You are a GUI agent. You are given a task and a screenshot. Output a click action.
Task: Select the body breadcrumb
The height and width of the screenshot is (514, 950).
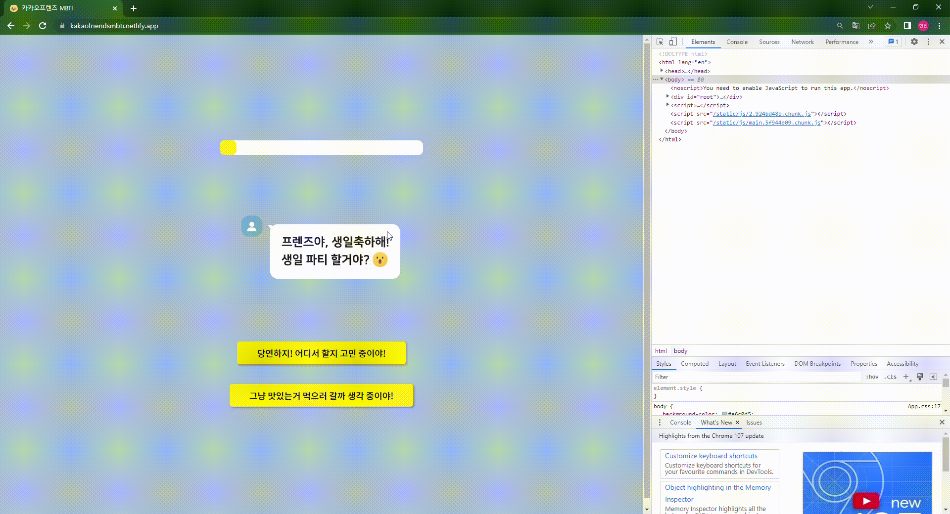(680, 351)
